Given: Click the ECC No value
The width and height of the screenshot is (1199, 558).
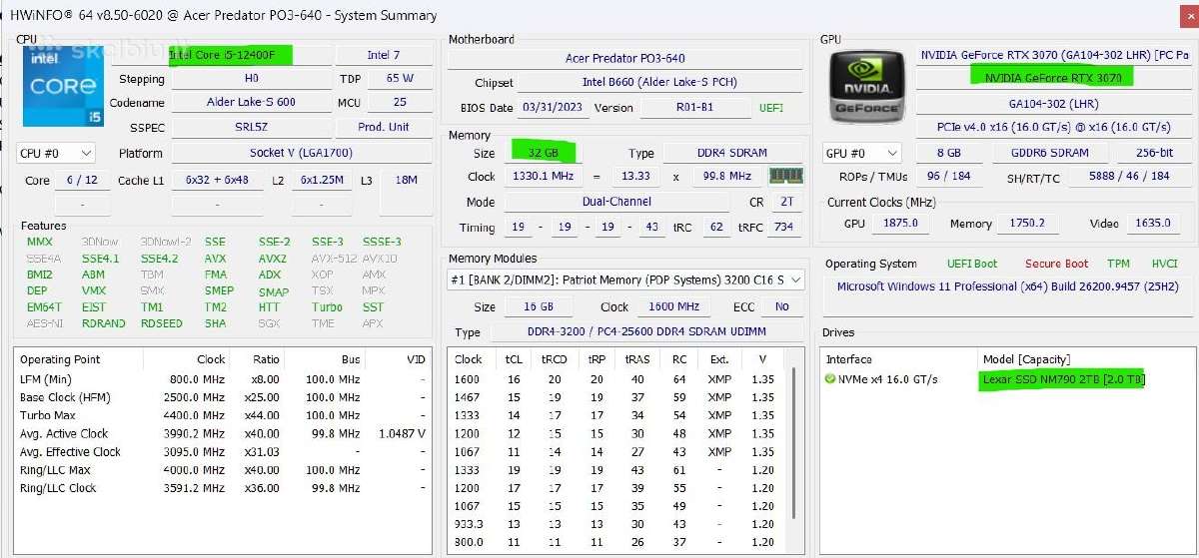Looking at the screenshot, I should click(x=781, y=306).
